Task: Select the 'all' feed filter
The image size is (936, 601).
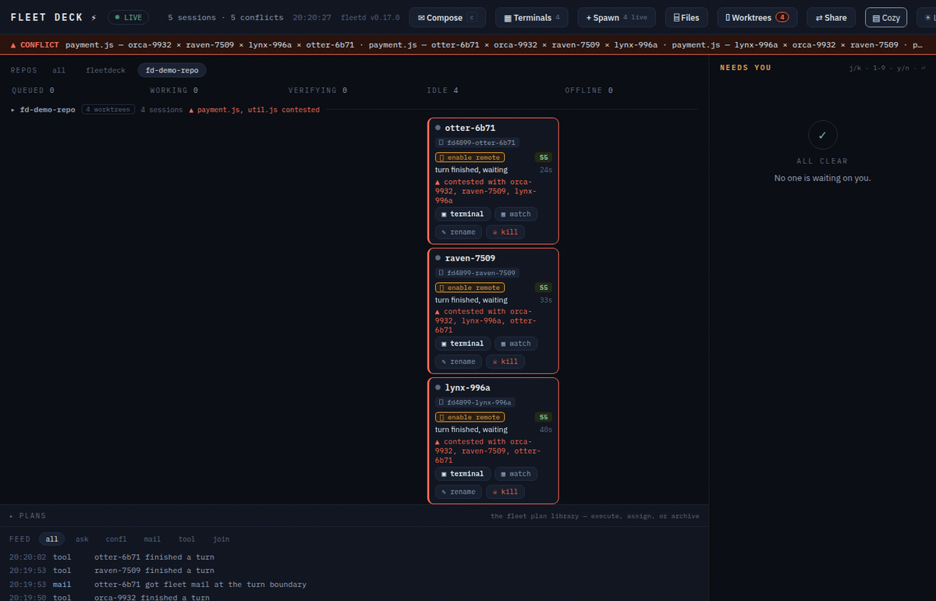Action: [x=51, y=539]
